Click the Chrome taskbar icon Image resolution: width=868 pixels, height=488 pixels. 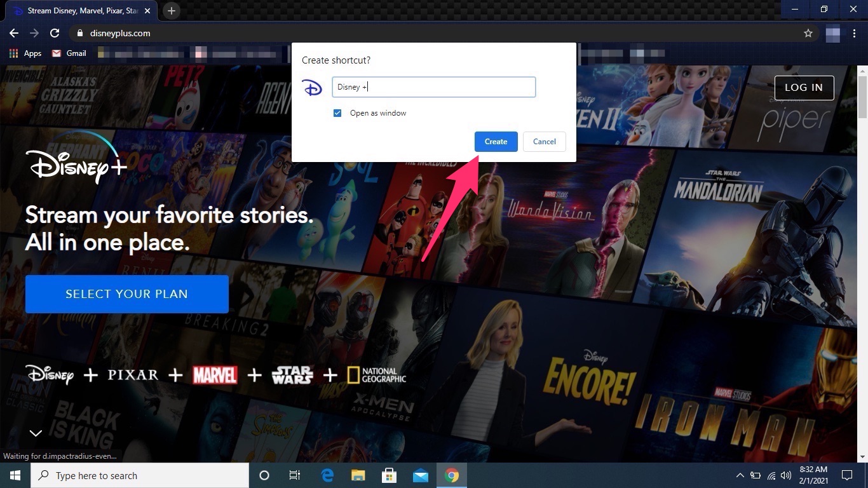pos(452,475)
